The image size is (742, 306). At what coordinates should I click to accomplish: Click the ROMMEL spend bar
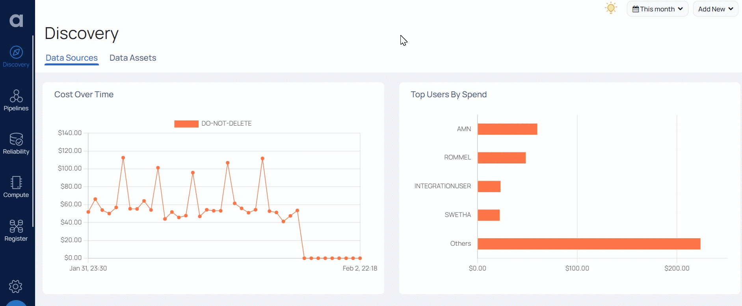(502, 158)
